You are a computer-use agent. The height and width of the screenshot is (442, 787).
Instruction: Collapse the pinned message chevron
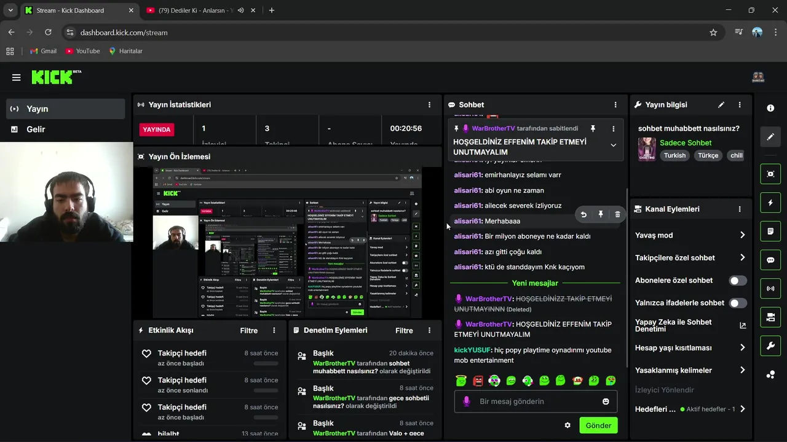pos(613,145)
